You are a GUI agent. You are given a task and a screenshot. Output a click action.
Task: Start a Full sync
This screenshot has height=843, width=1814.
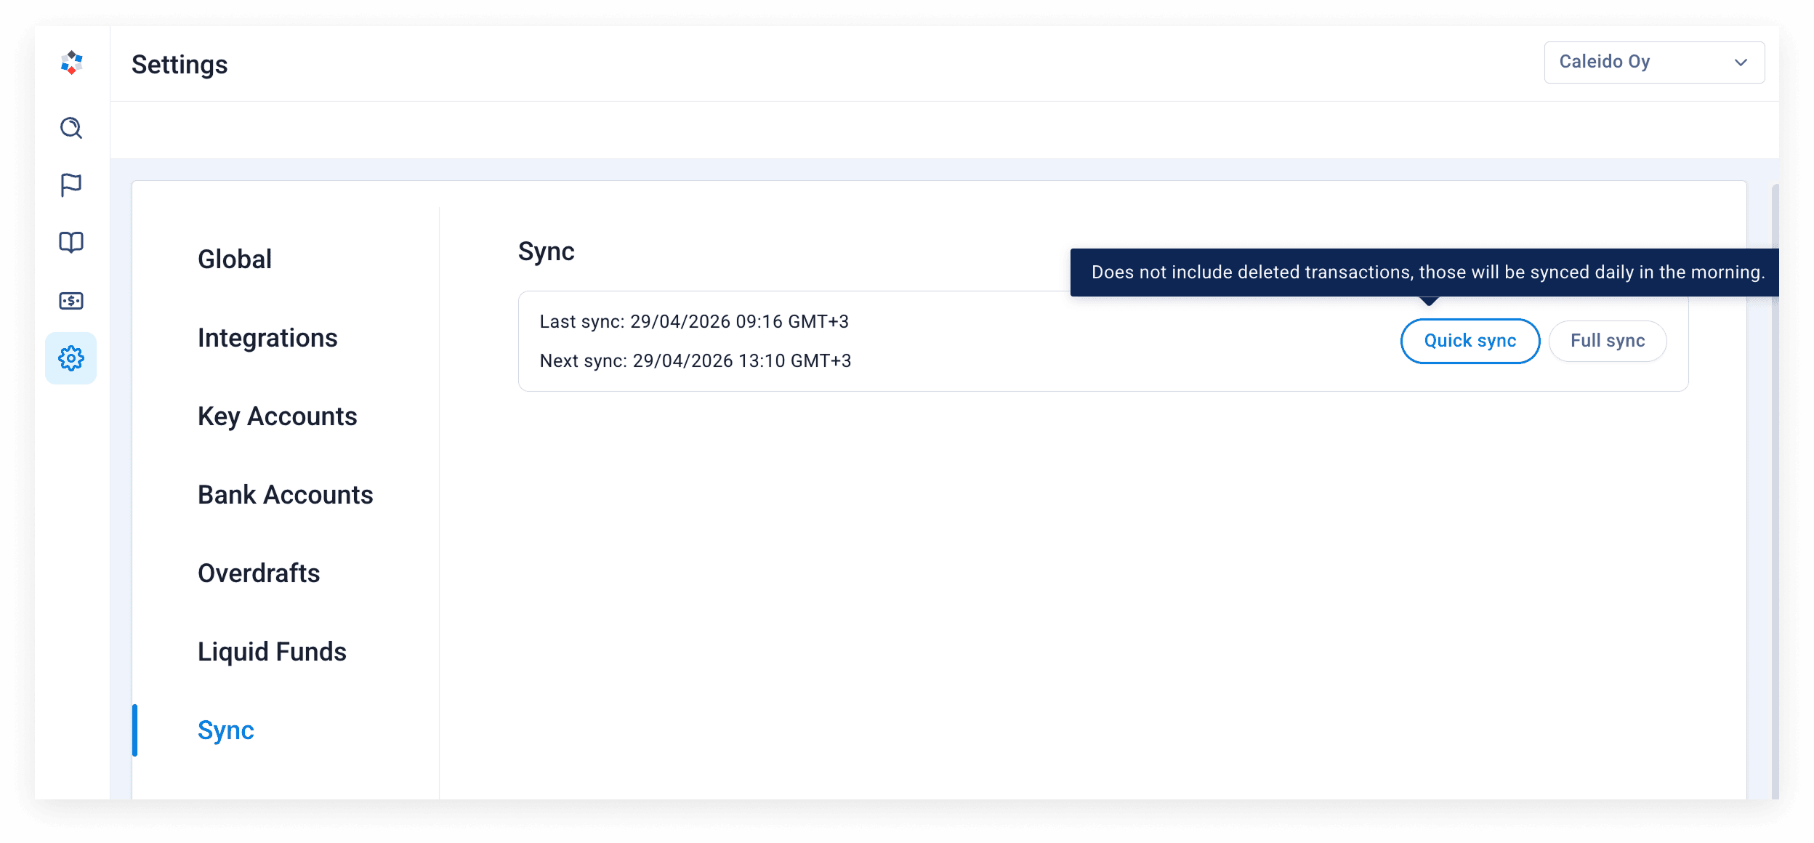[x=1607, y=341]
